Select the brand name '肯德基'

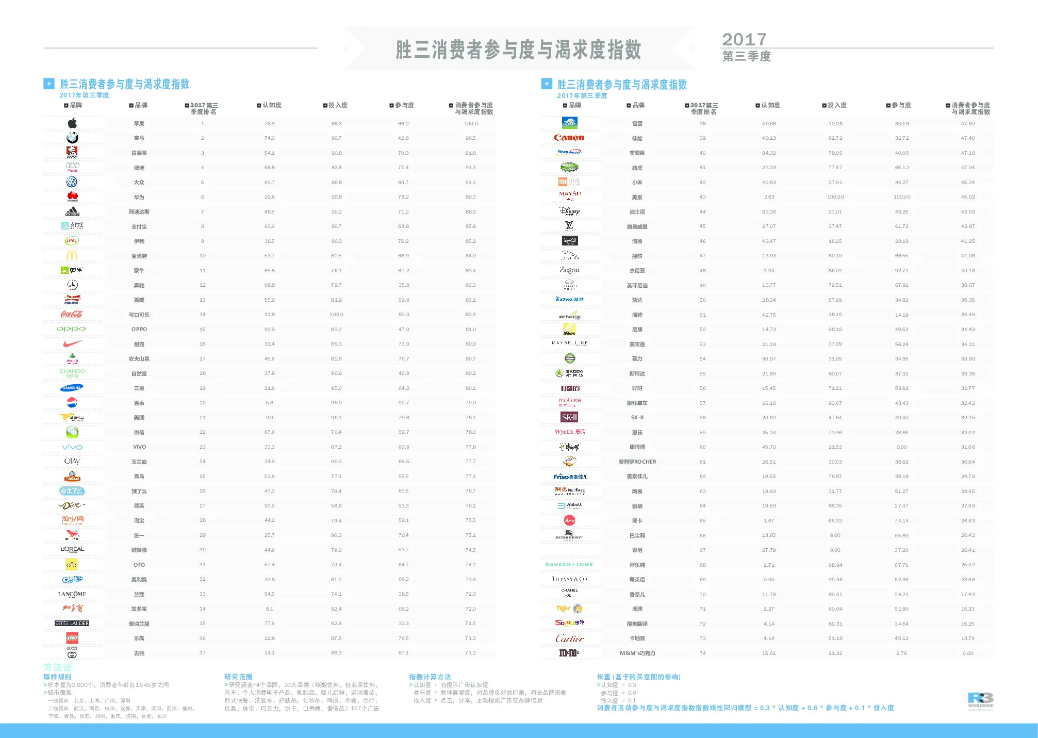(139, 153)
